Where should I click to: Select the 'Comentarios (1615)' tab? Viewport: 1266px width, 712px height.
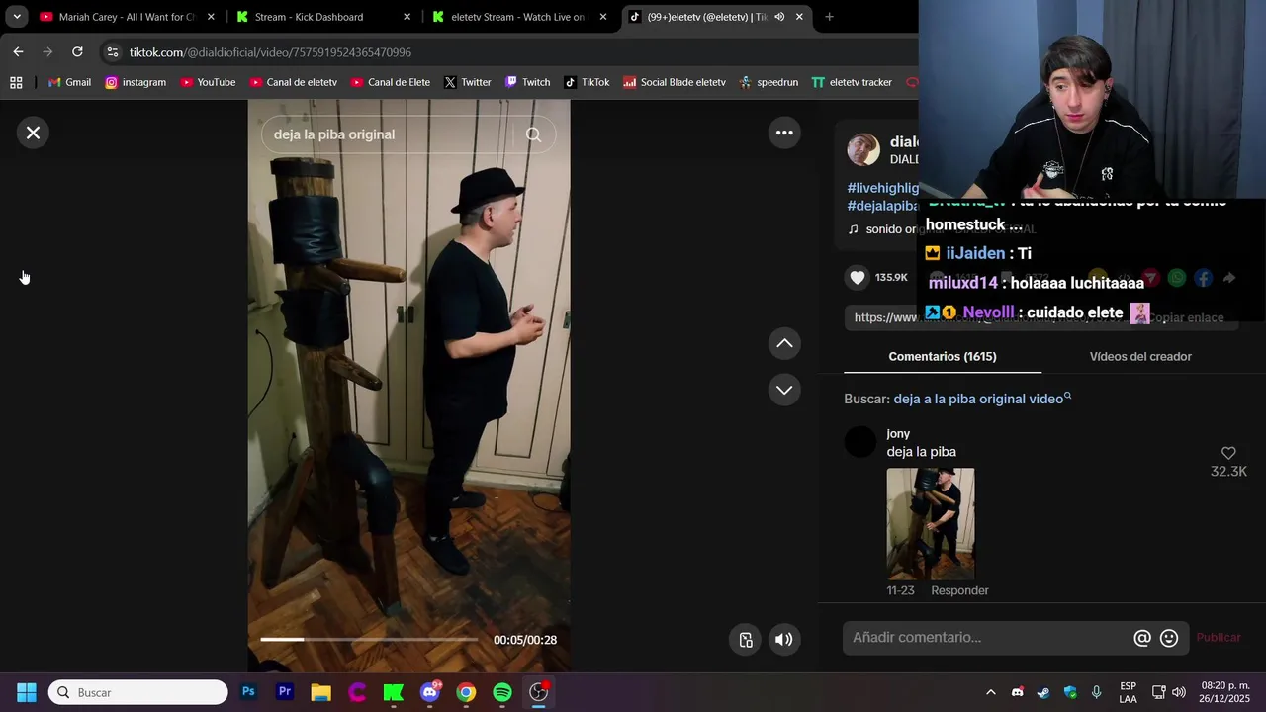click(943, 356)
